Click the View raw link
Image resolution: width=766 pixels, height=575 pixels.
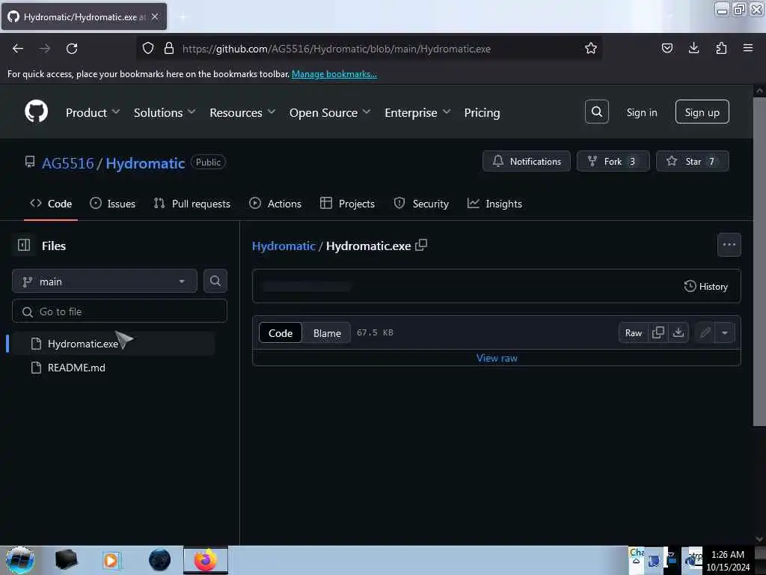497,358
